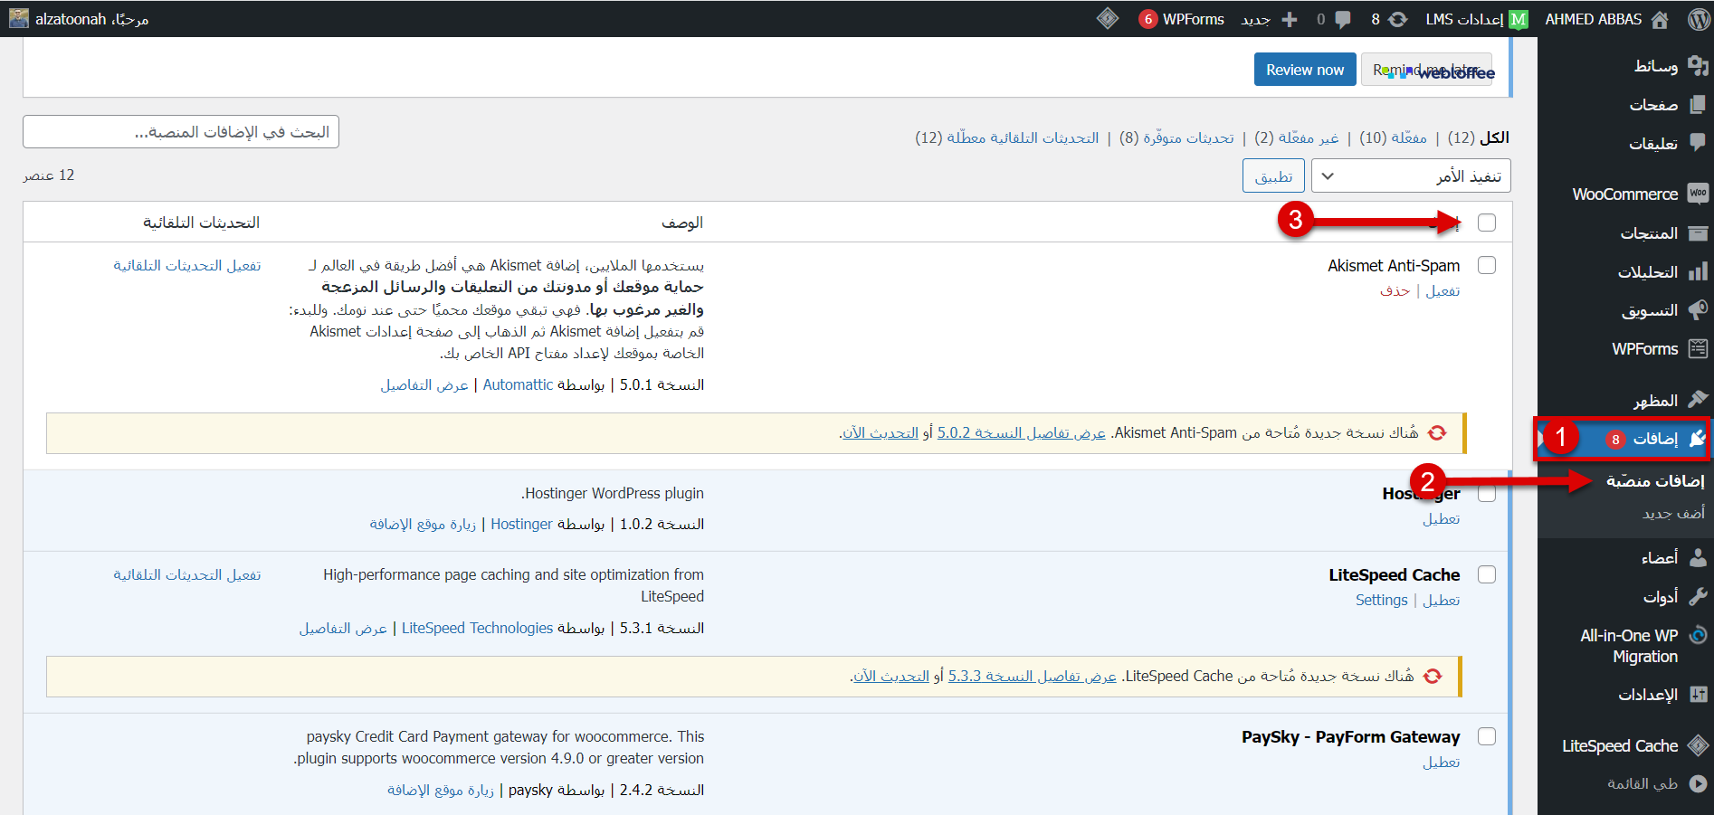Open the bulk actions dropdown

tap(1410, 175)
